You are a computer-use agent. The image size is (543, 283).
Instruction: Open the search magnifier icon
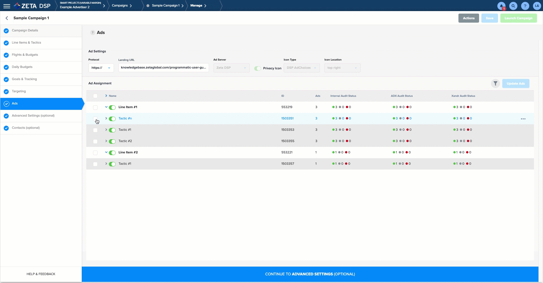point(513,6)
